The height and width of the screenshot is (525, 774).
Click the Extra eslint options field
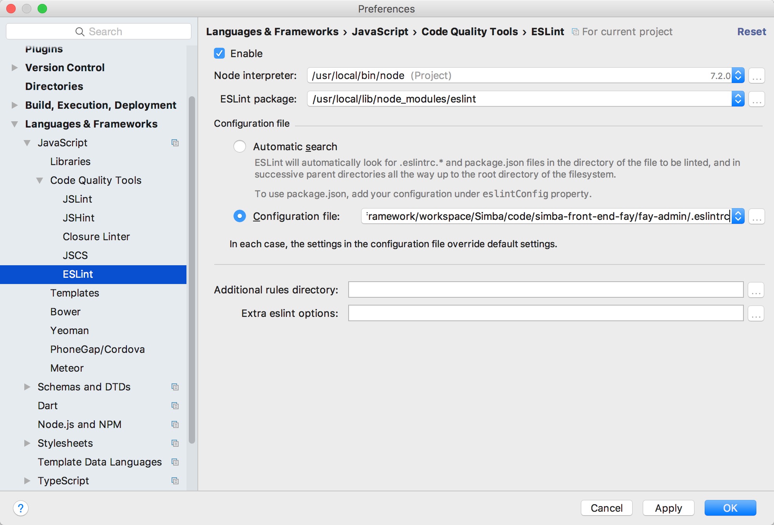coord(545,313)
